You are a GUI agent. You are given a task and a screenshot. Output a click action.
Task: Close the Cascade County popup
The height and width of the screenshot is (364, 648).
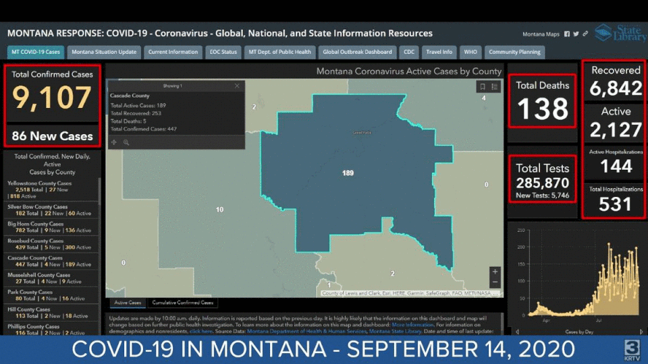(237, 86)
